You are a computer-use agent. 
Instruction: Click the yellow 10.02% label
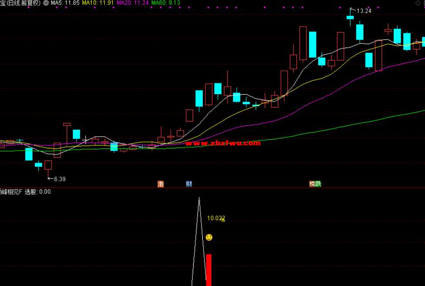[216, 218]
